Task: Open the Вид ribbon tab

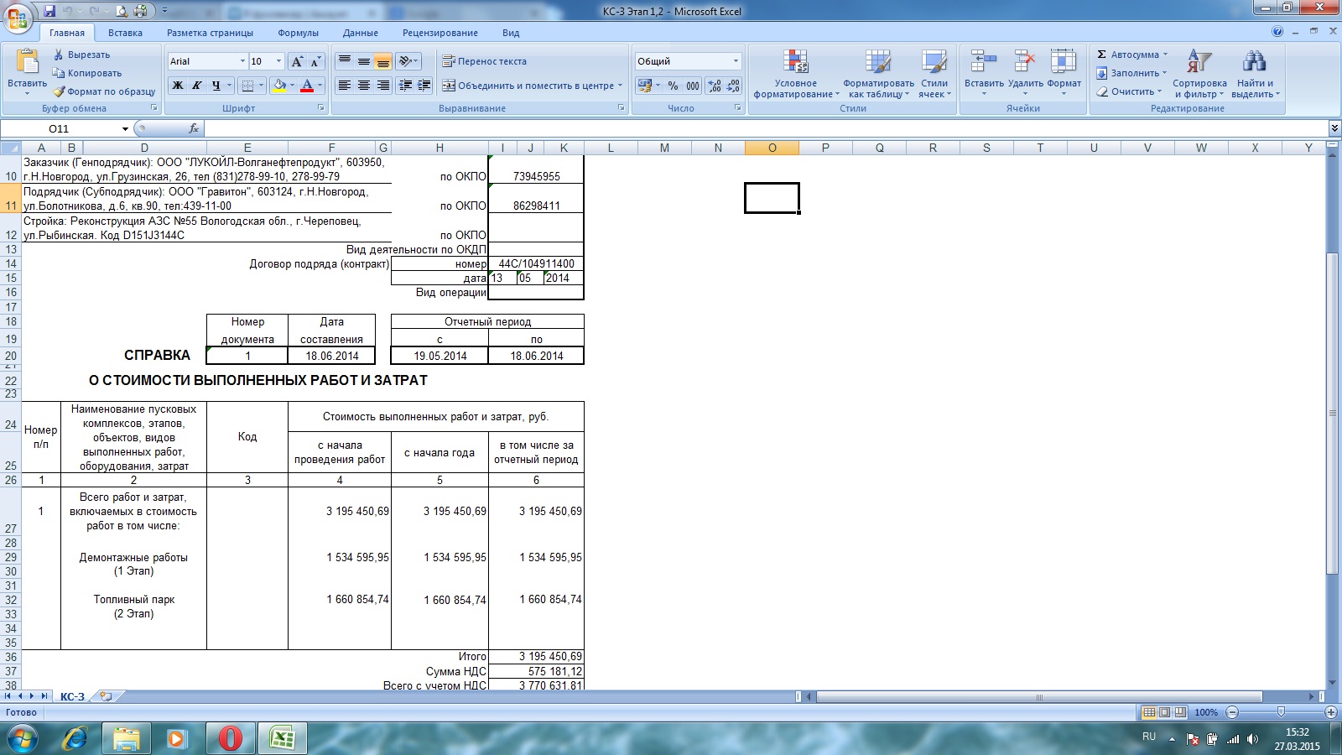Action: (x=511, y=33)
